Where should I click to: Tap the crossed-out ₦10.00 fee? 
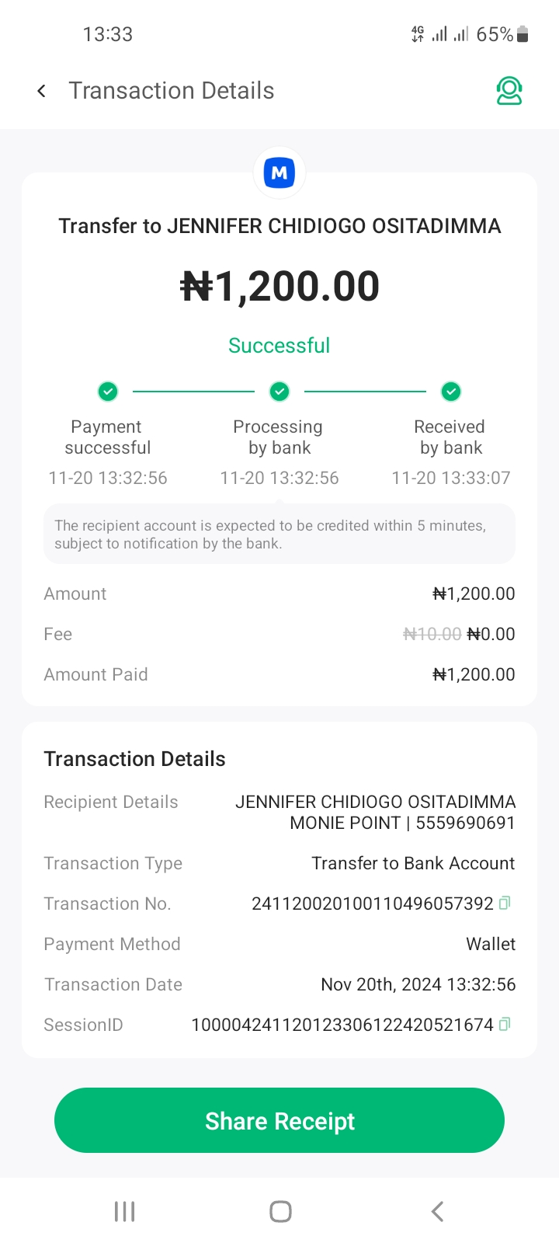click(x=432, y=634)
